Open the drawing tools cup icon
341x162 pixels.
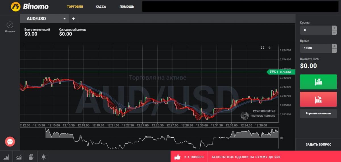pos(31,157)
